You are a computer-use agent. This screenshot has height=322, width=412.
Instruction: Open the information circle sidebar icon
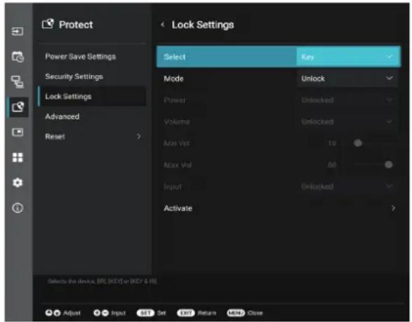coord(18,208)
